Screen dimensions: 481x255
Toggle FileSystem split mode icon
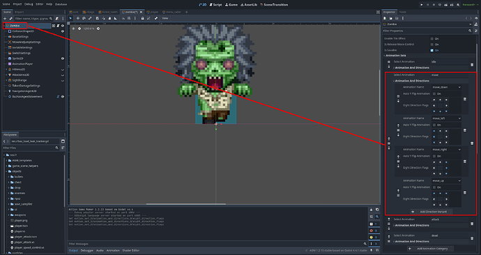tap(63, 141)
